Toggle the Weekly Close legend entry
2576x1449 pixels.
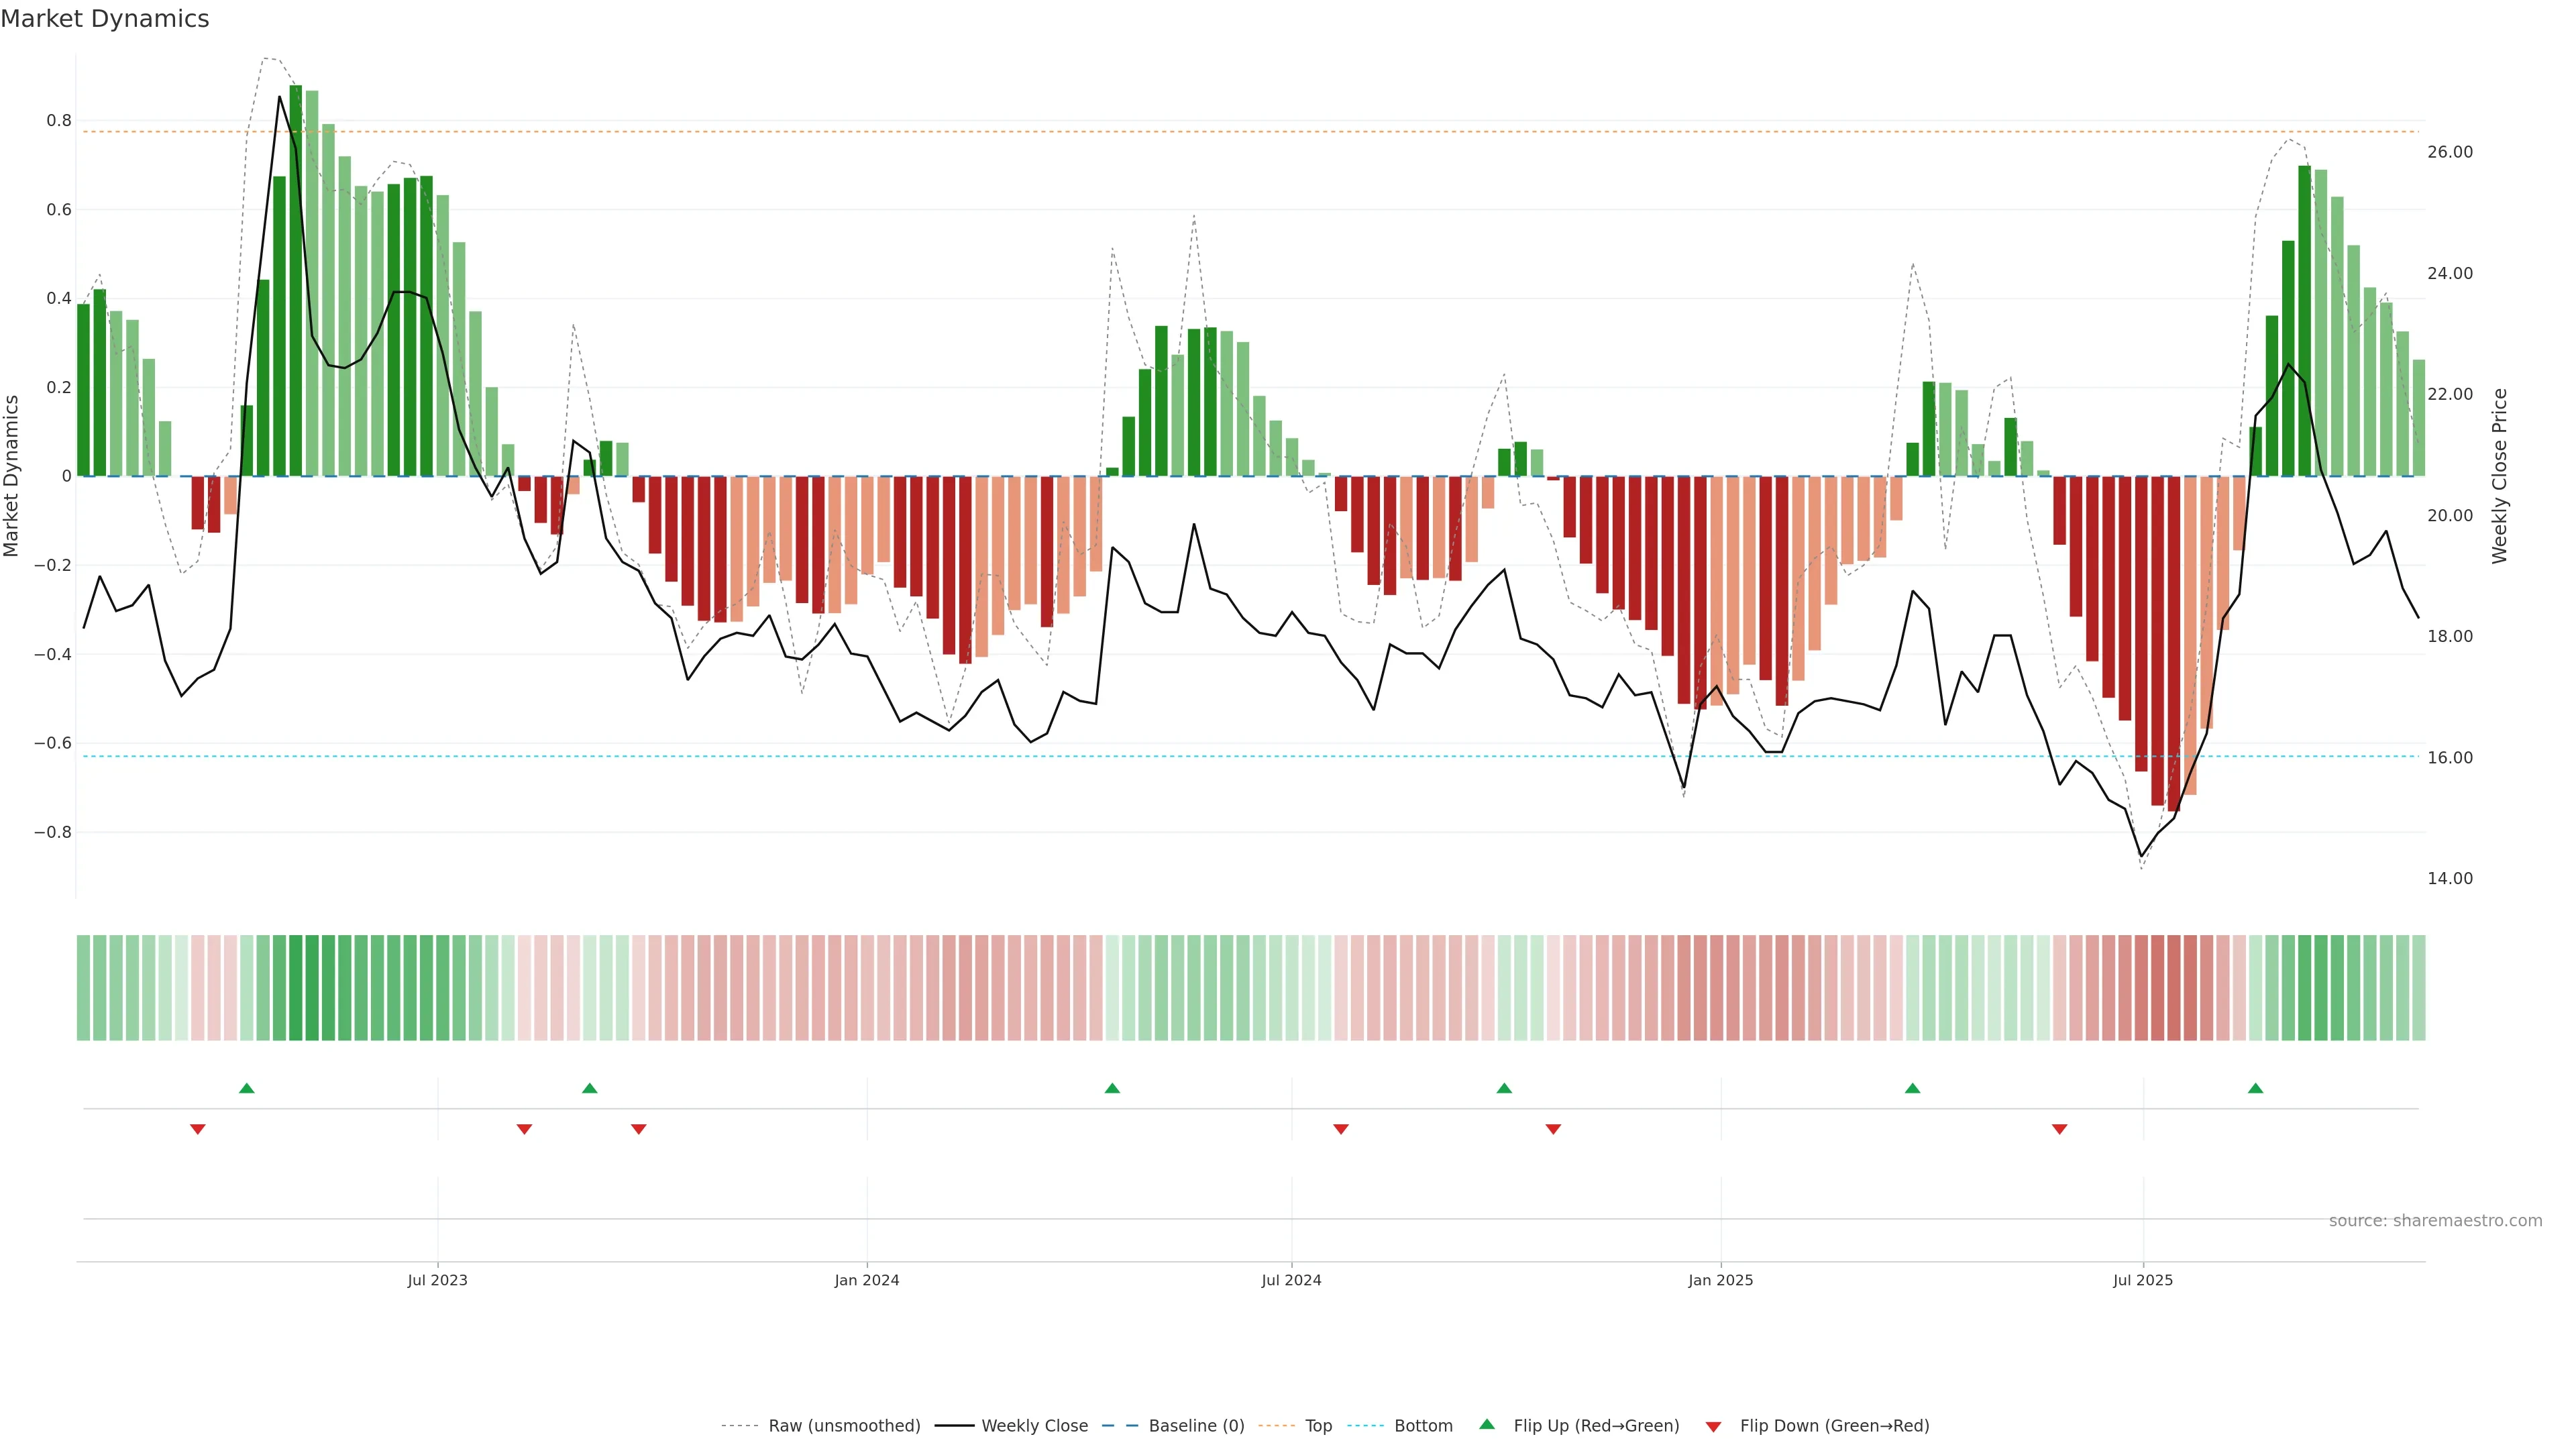tap(1034, 1426)
